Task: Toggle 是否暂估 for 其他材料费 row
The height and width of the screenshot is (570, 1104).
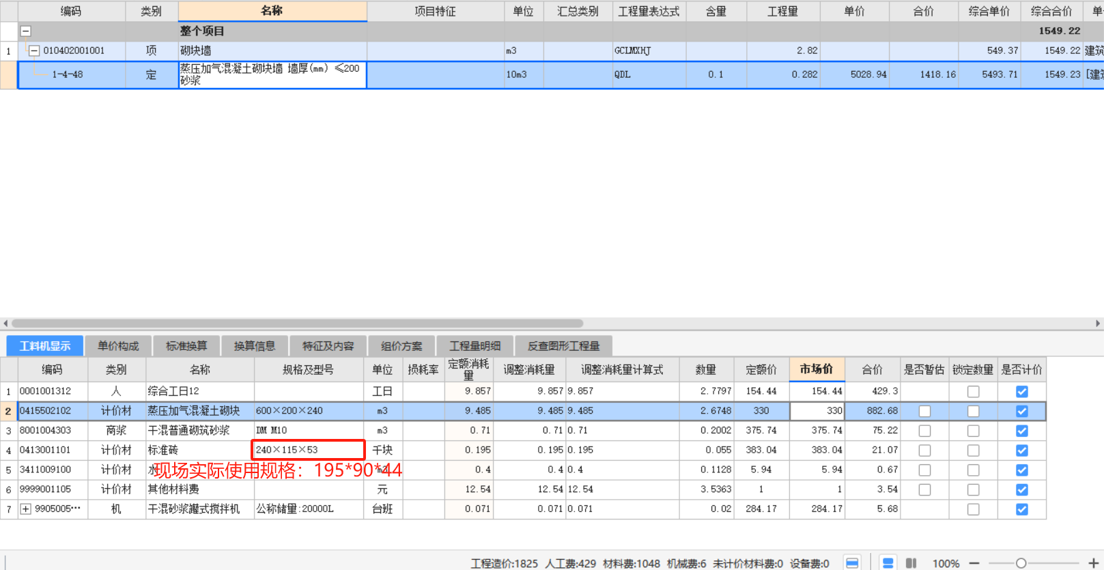Action: click(924, 489)
